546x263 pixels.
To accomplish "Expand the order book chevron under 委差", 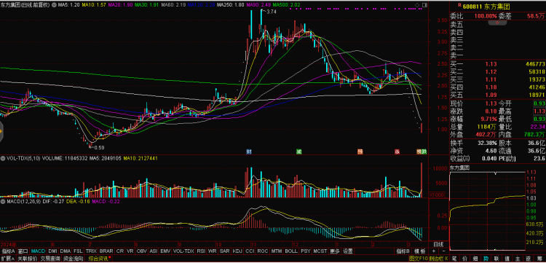I will pos(497,23).
